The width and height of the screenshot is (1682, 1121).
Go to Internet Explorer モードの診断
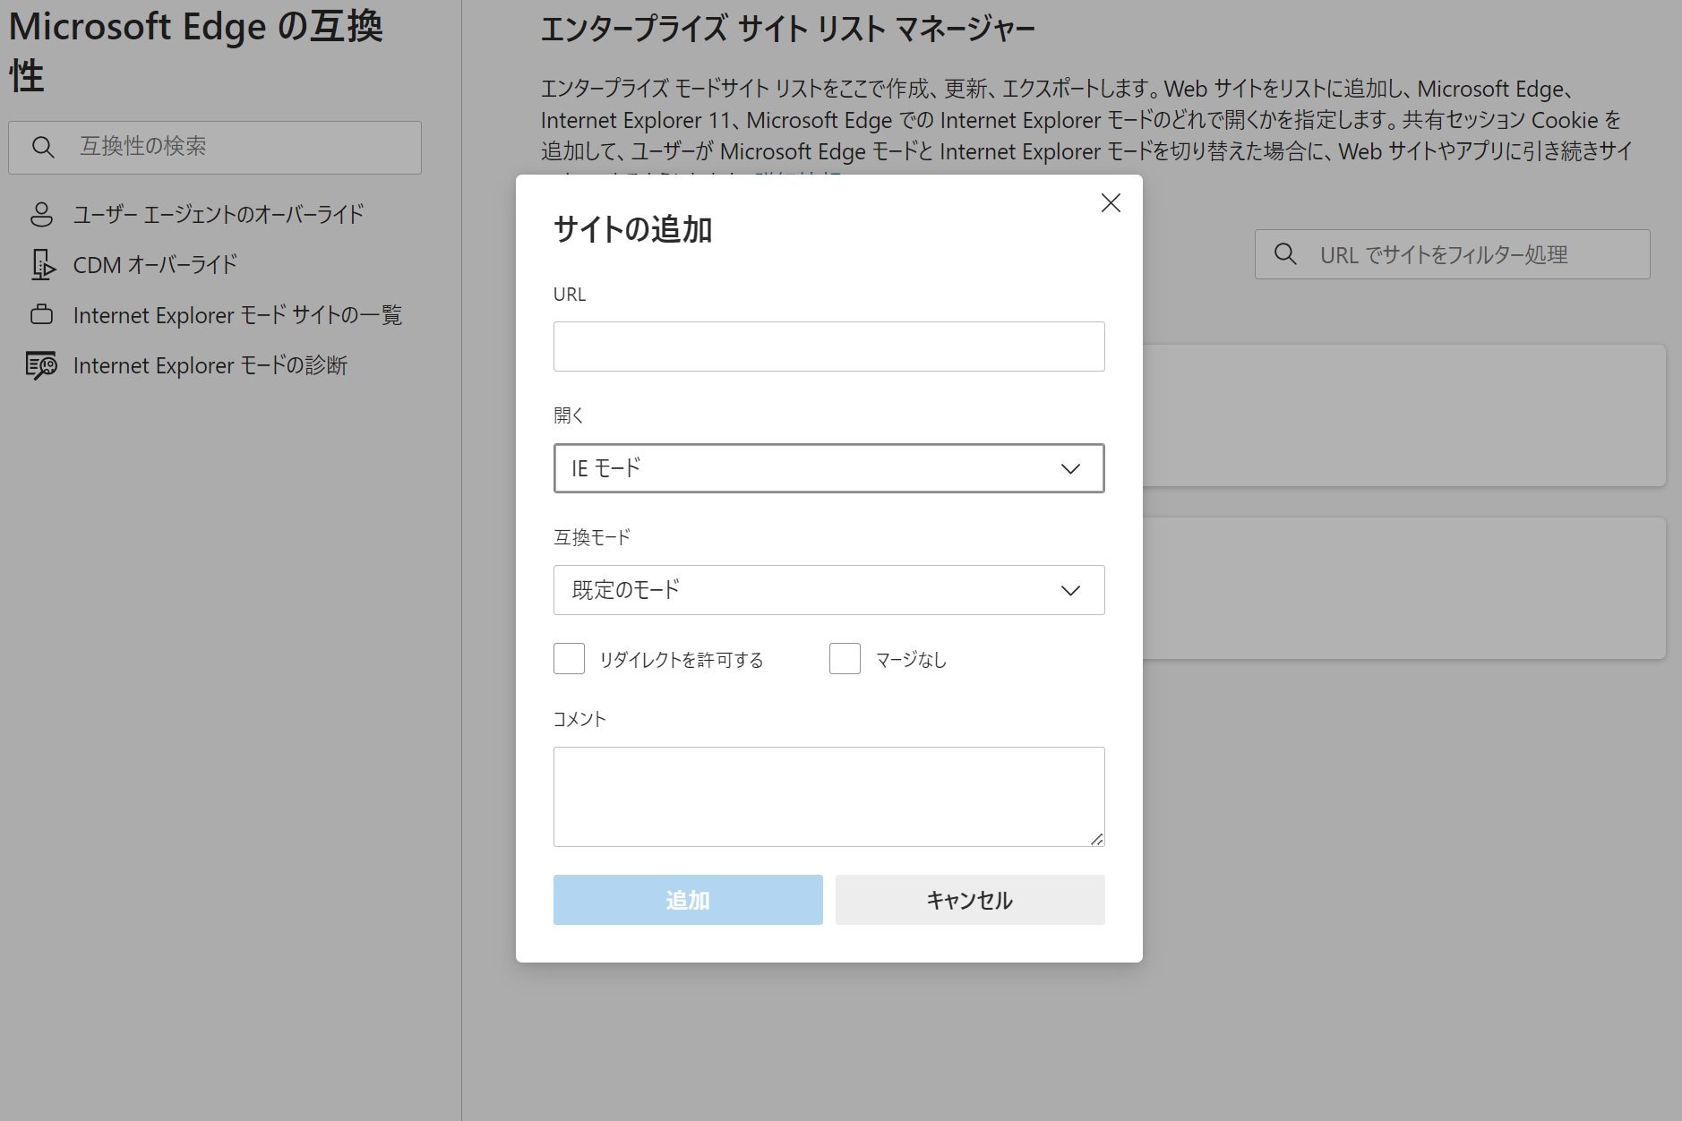point(210,365)
